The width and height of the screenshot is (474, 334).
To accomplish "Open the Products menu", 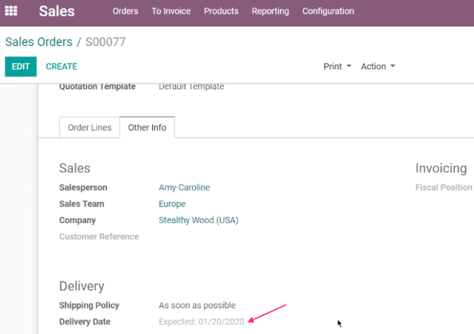I will [x=221, y=11].
